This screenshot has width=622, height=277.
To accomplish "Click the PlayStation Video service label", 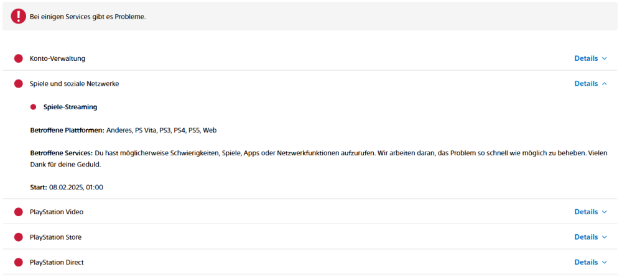I will click(x=57, y=212).
